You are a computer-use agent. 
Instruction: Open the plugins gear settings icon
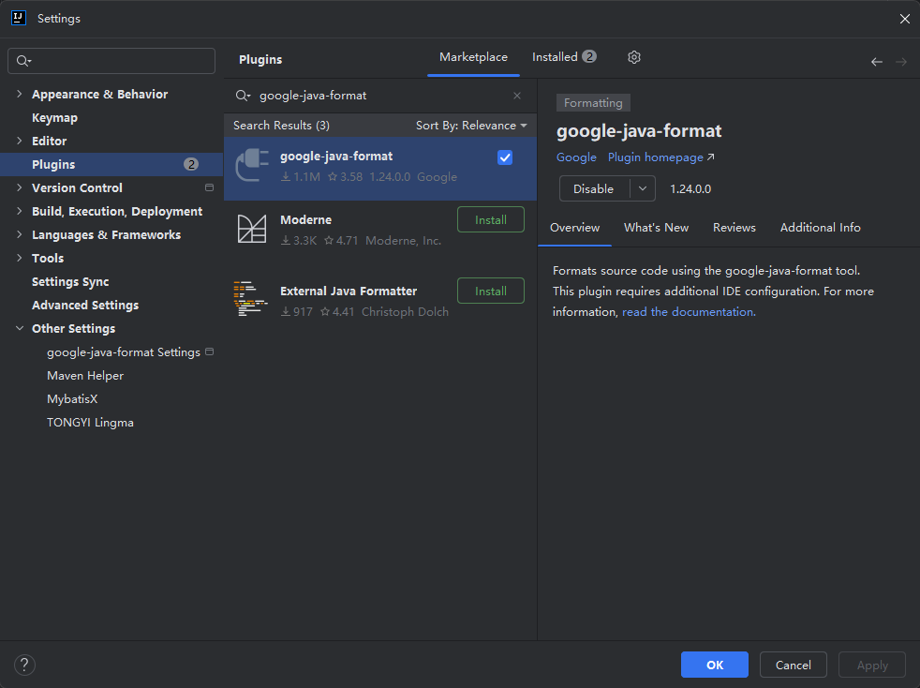tap(633, 57)
